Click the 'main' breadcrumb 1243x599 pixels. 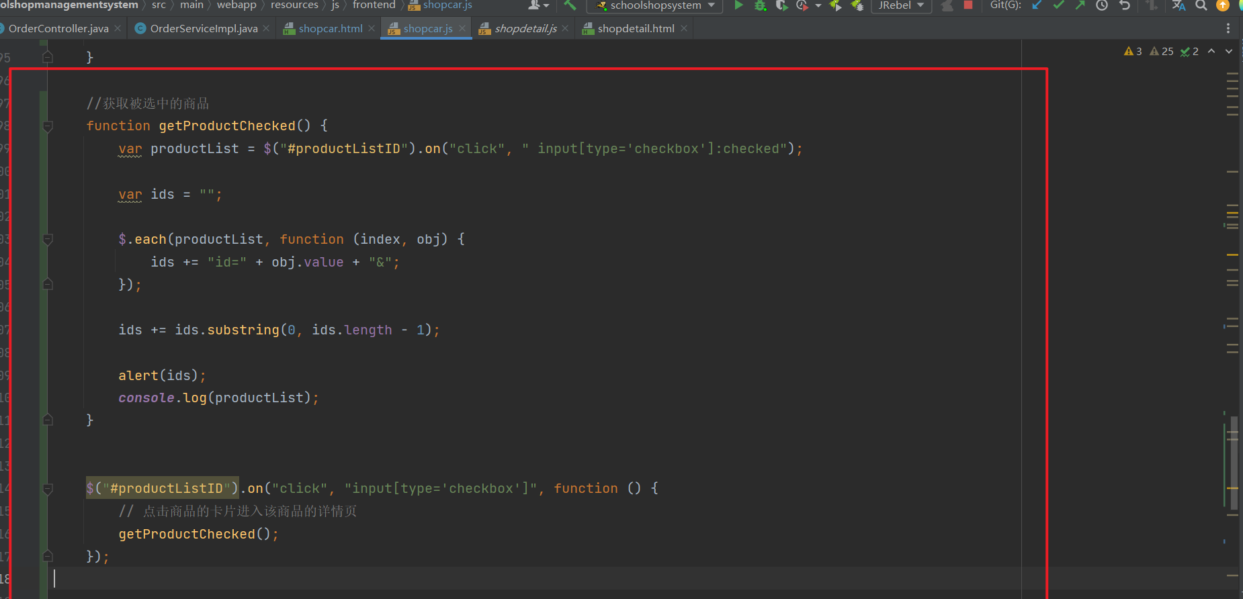tap(191, 5)
